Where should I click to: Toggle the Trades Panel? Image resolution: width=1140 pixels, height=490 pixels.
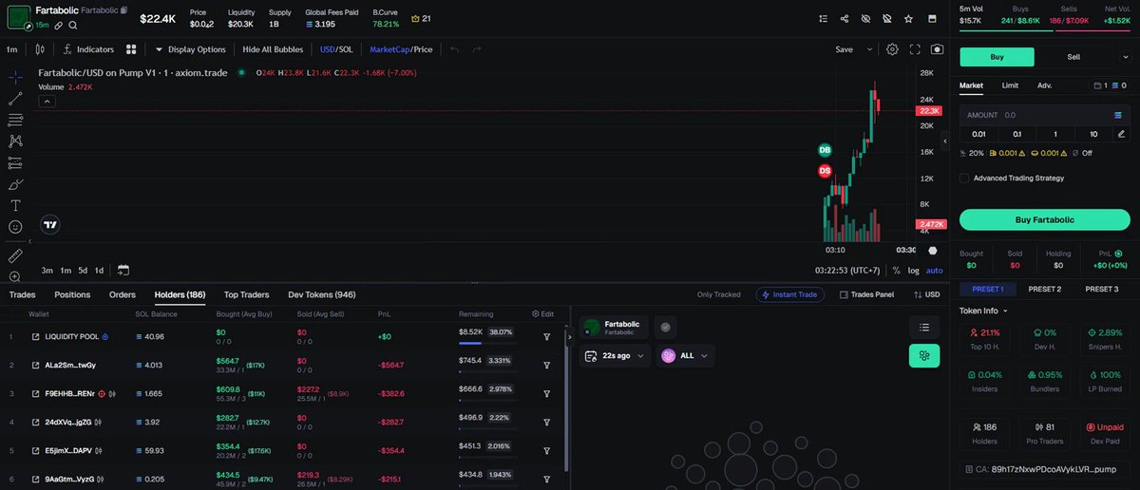[x=866, y=294]
